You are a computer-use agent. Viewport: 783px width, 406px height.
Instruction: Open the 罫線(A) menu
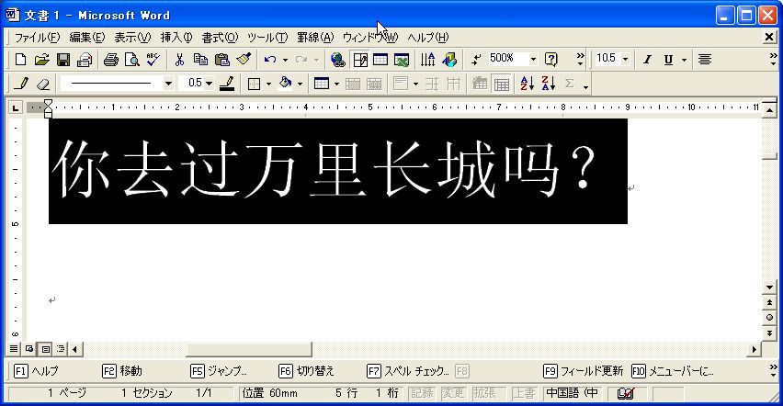[315, 37]
